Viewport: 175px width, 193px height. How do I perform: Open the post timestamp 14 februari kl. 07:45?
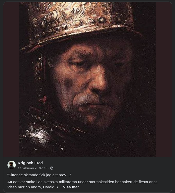32,168
